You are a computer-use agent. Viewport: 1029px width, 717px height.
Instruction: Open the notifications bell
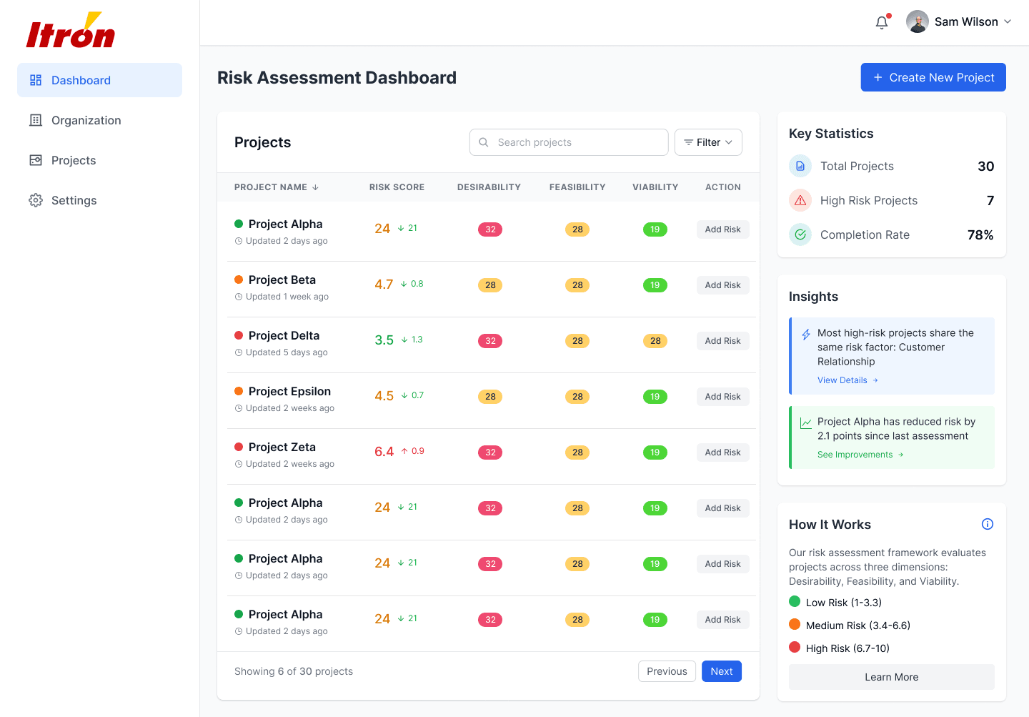(882, 22)
